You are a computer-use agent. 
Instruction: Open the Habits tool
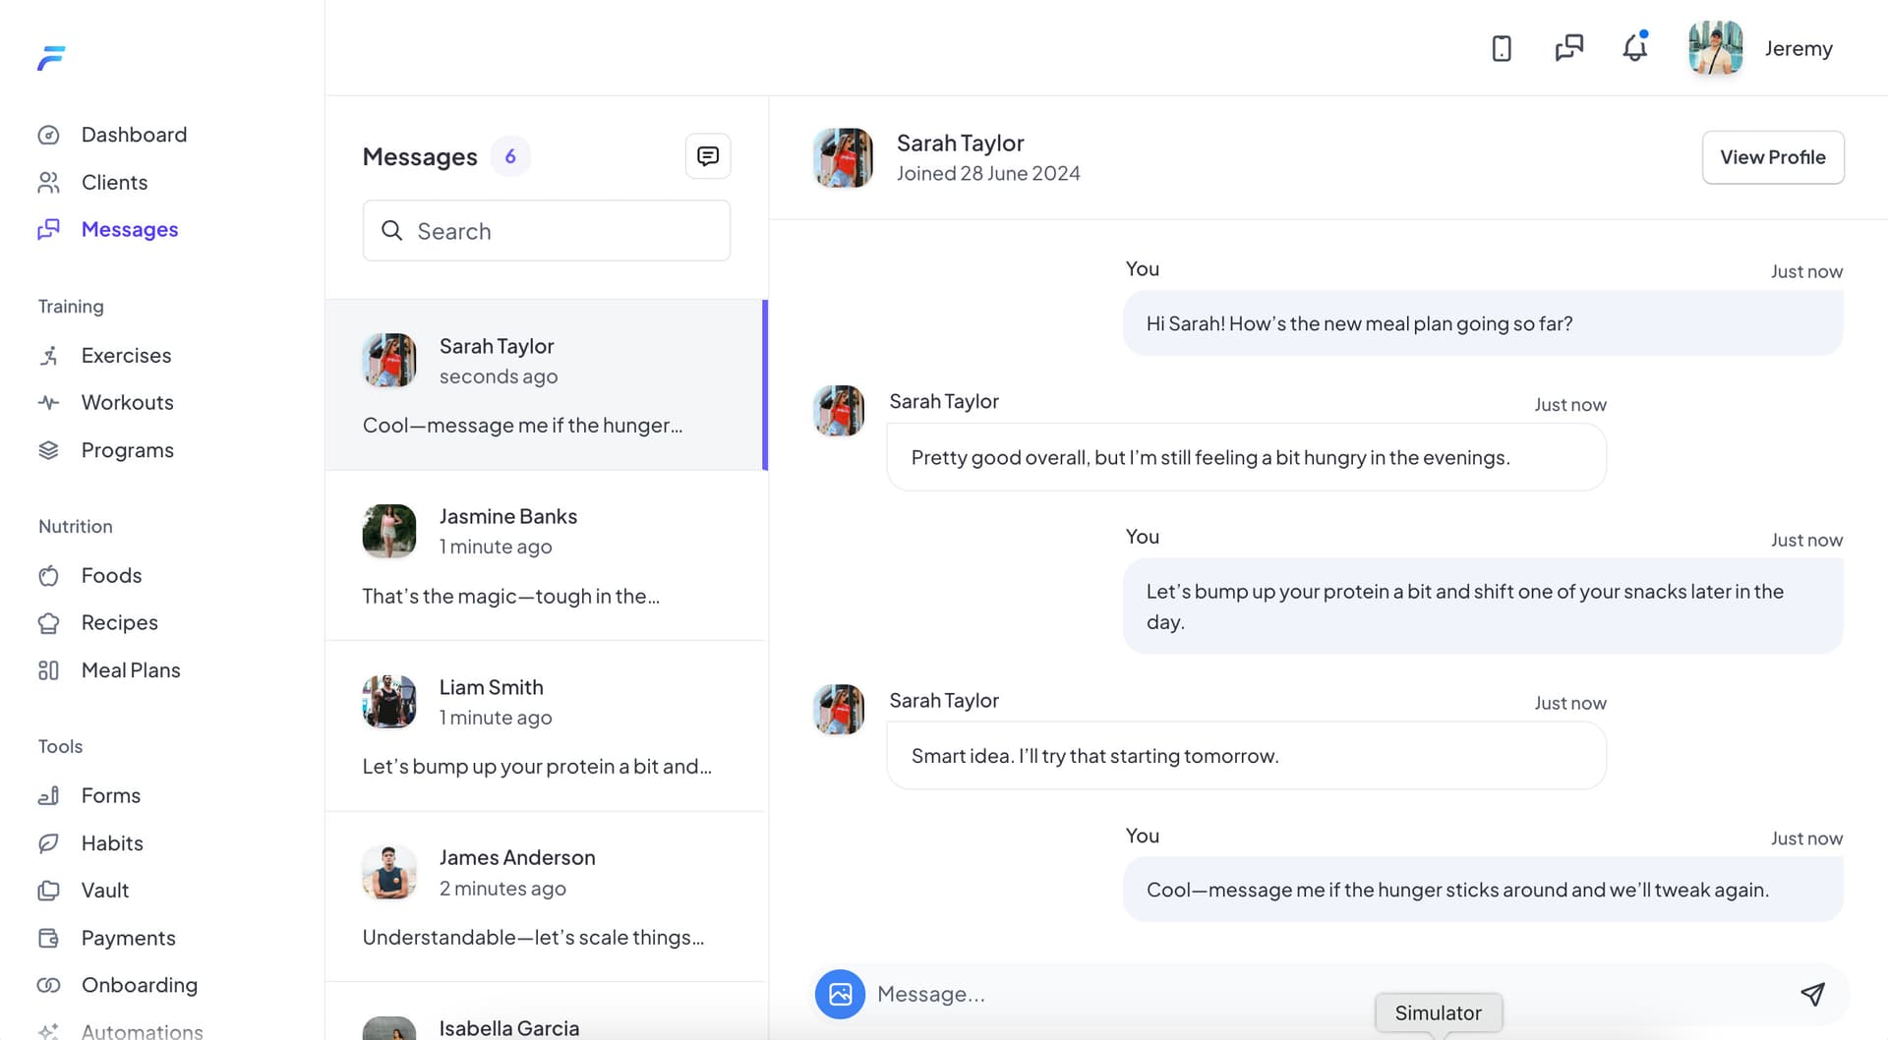(112, 842)
